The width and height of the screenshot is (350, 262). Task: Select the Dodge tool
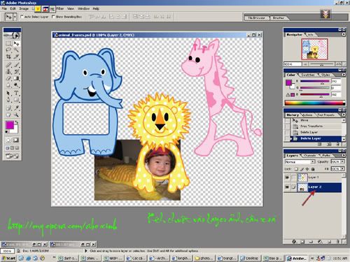16,85
